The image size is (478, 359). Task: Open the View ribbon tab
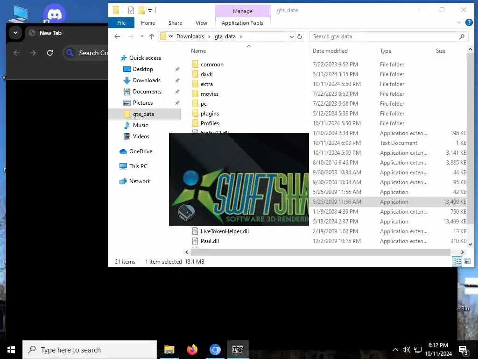pyautogui.click(x=202, y=23)
